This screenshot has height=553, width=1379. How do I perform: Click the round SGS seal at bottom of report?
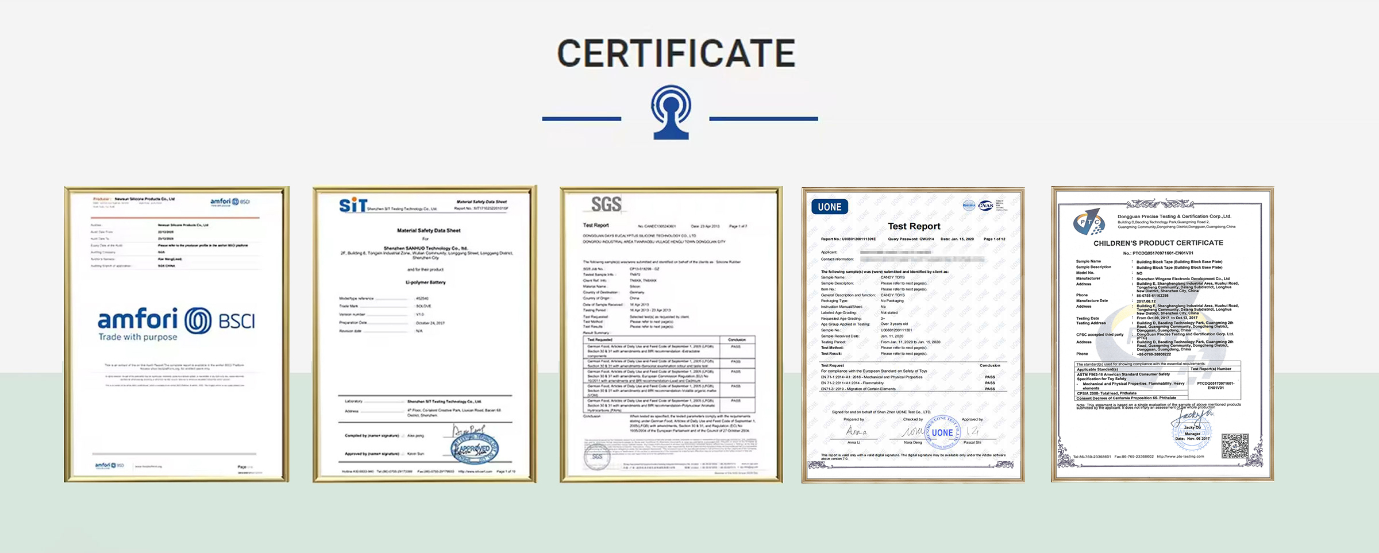click(x=597, y=457)
